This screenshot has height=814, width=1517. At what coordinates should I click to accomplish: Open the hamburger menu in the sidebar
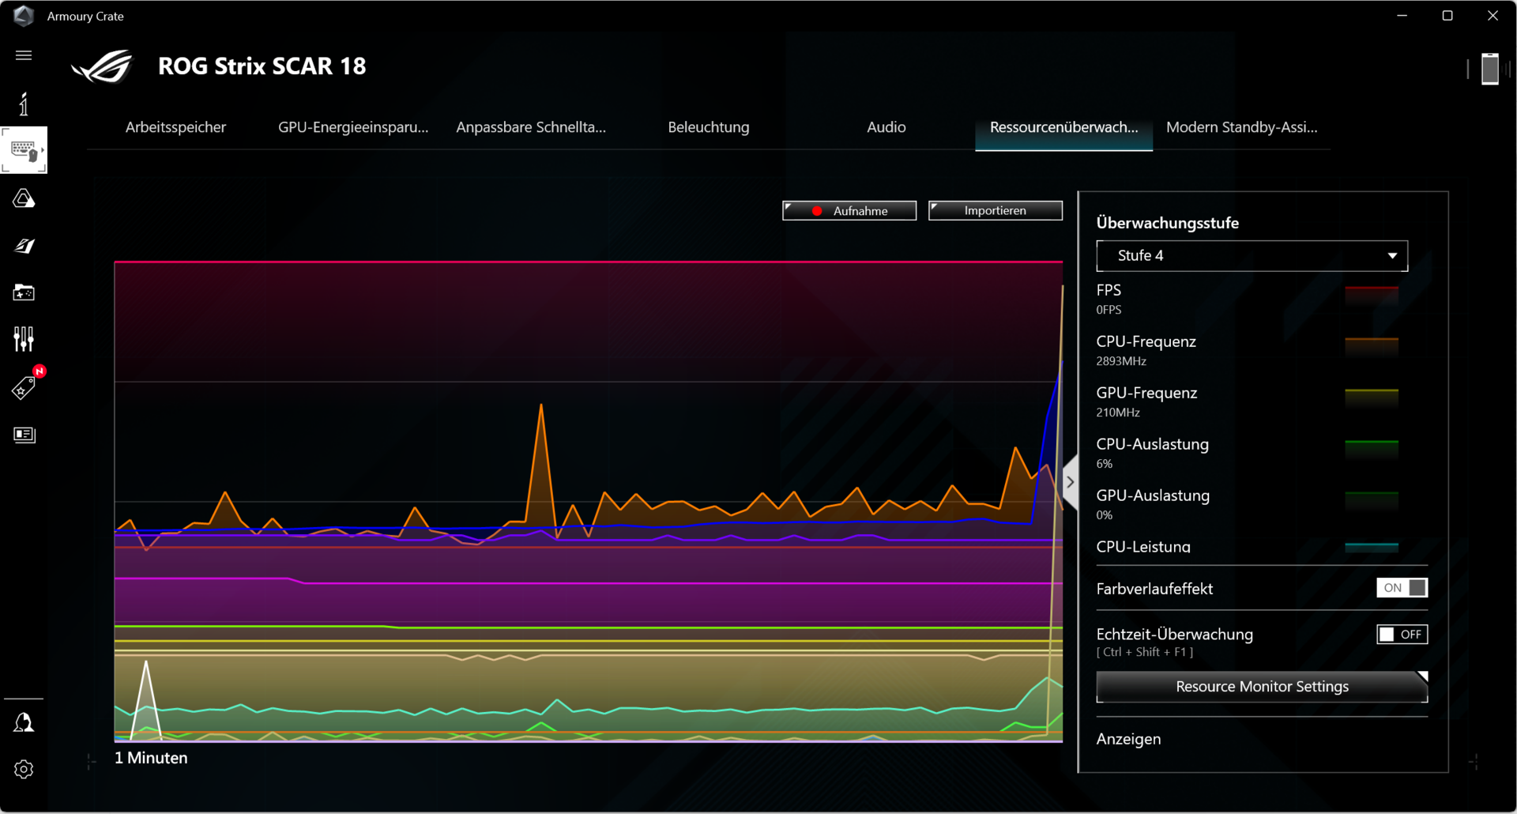pos(24,55)
